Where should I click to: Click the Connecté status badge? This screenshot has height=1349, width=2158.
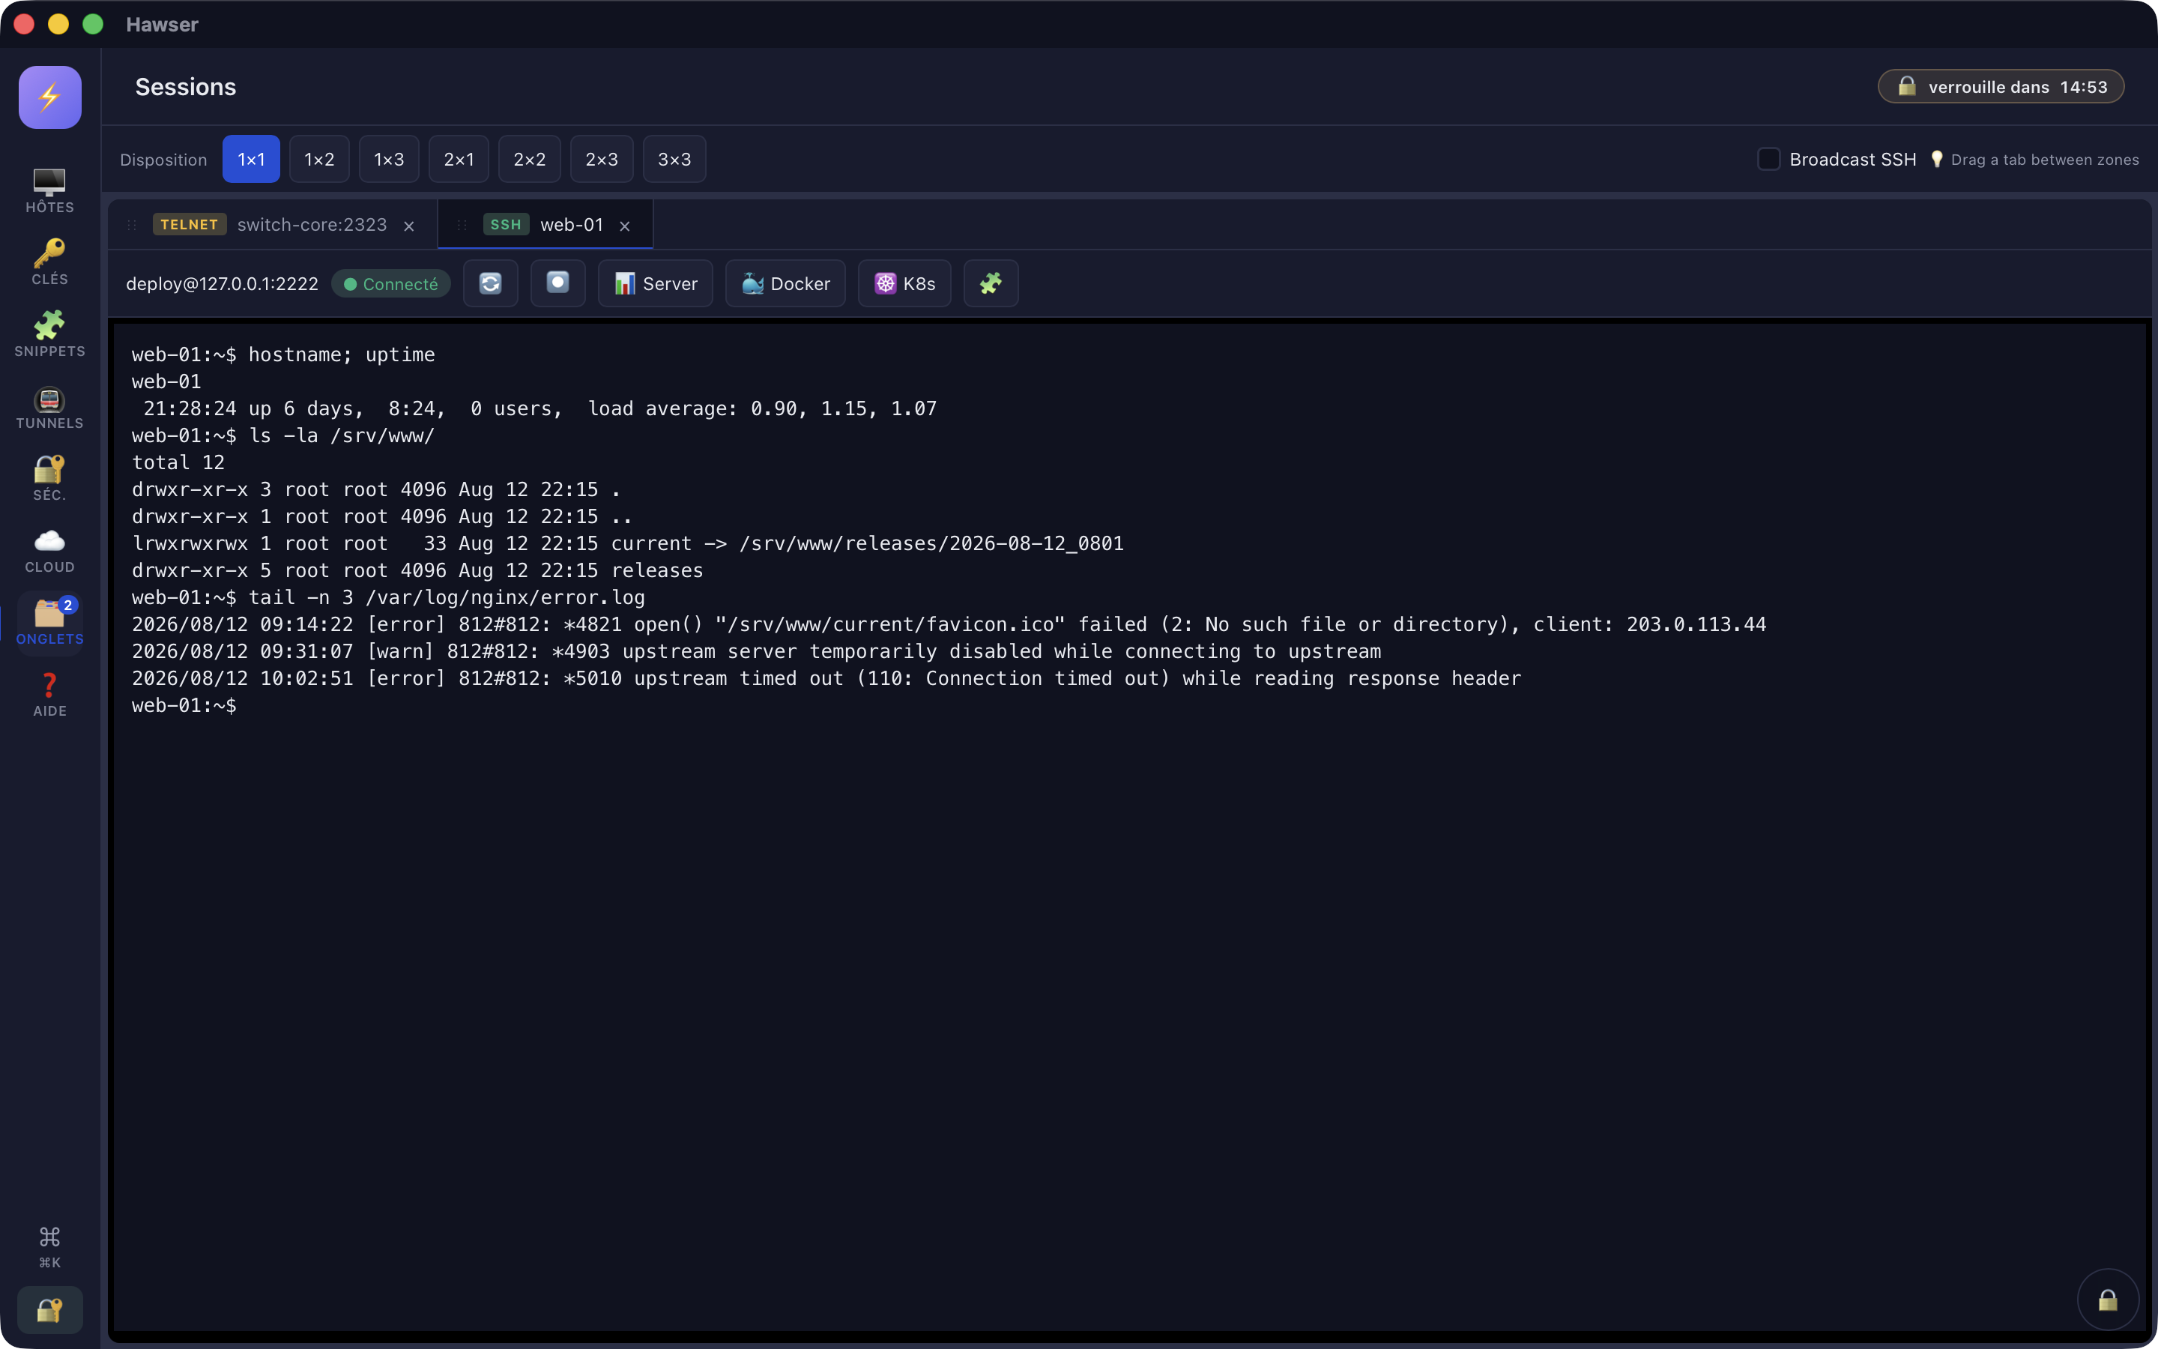[390, 284]
